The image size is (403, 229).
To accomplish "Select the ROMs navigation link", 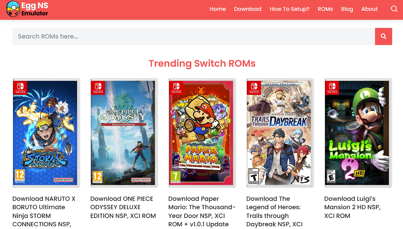I will (325, 9).
